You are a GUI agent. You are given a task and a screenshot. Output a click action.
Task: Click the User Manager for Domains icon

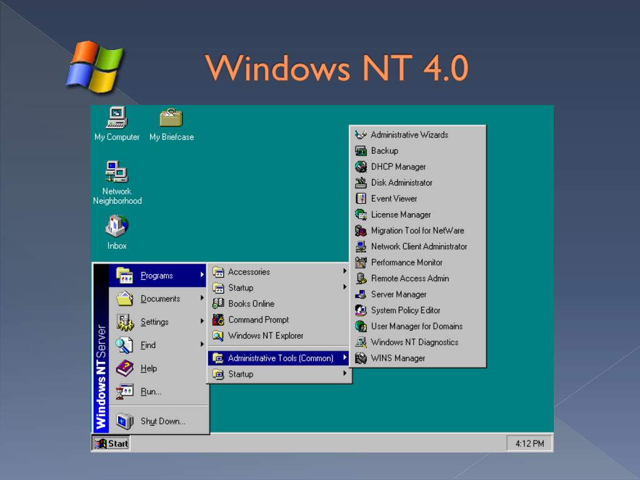click(361, 326)
